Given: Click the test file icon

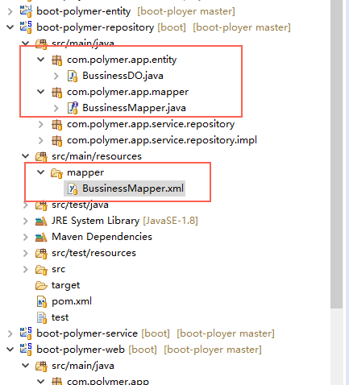Looking at the screenshot, I should 42,317.
